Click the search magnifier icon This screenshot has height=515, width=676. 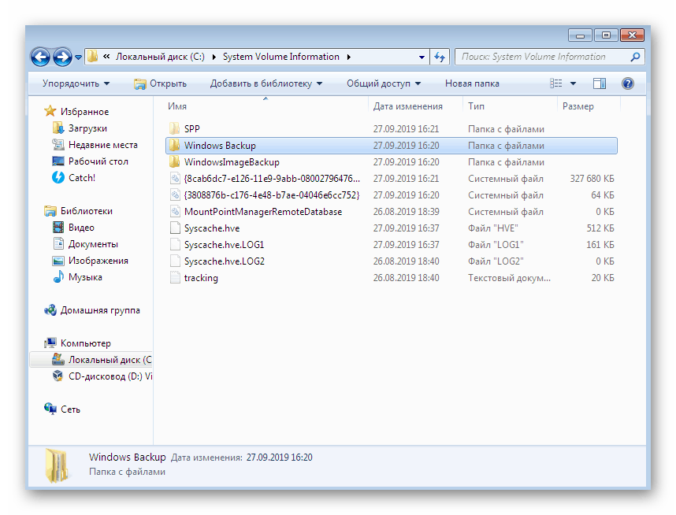(x=635, y=57)
